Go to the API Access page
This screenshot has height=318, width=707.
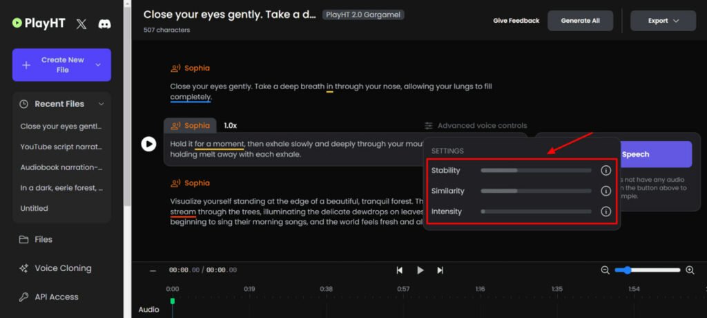pos(56,297)
